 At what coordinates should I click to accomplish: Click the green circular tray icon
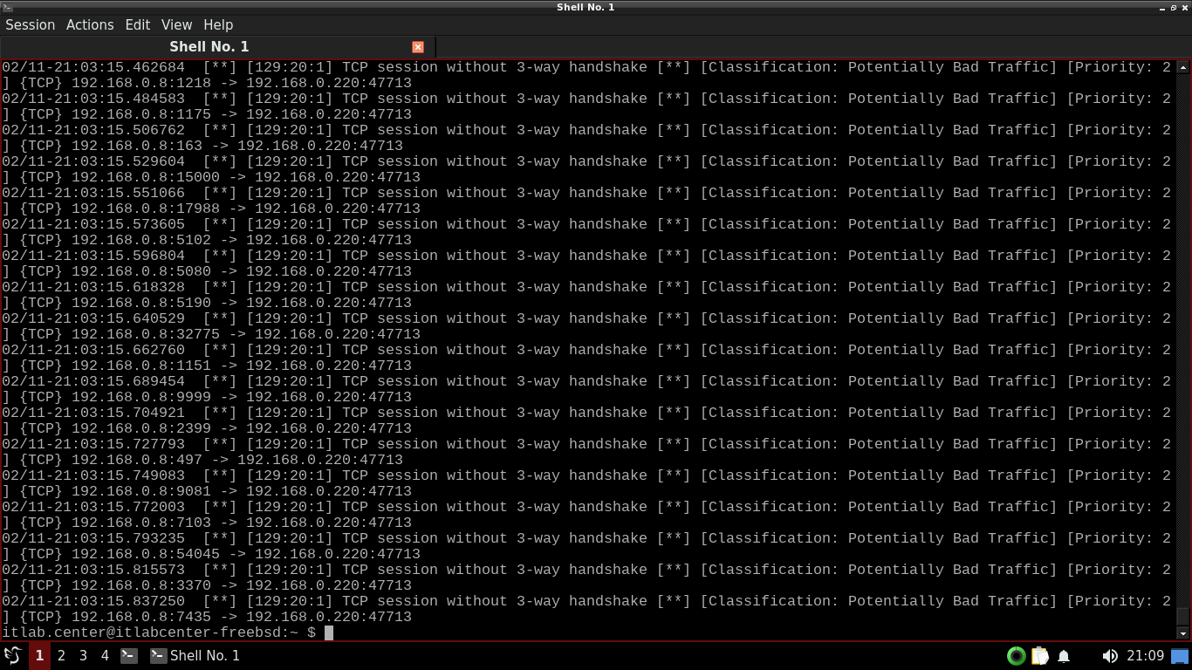1016,656
